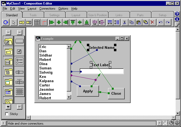The width and height of the screenshot is (181, 127).
Task: Click status bar right arrow button
Action: (160, 123)
